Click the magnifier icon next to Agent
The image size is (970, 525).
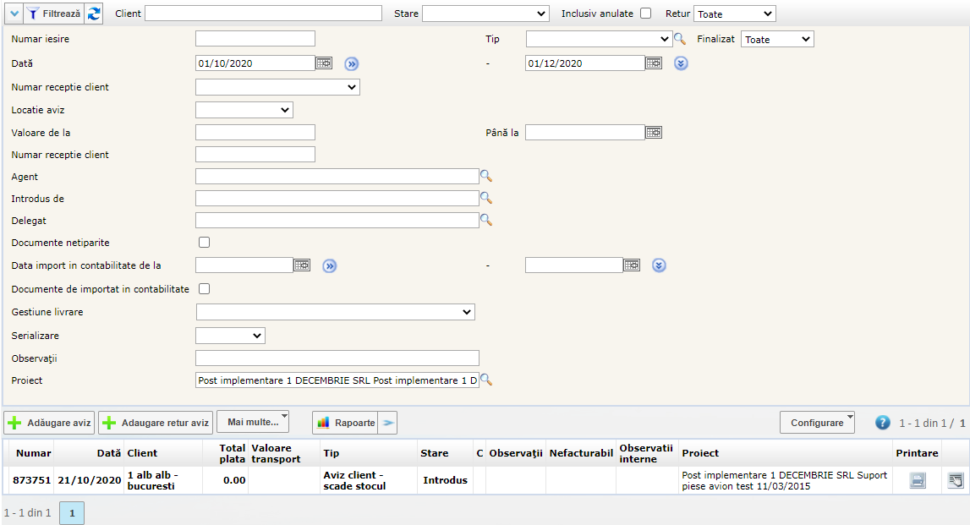coord(486,176)
